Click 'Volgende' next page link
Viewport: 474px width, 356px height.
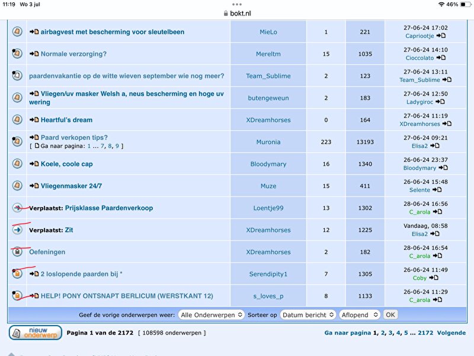451,333
